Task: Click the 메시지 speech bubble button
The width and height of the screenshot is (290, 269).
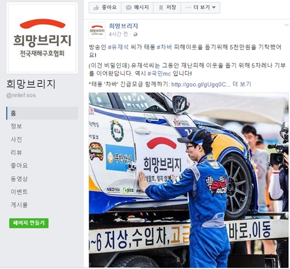Action: coord(137,7)
